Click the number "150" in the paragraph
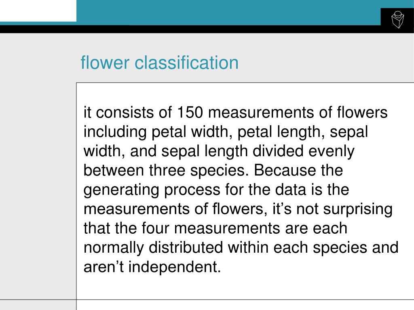 pyautogui.click(x=190, y=112)
